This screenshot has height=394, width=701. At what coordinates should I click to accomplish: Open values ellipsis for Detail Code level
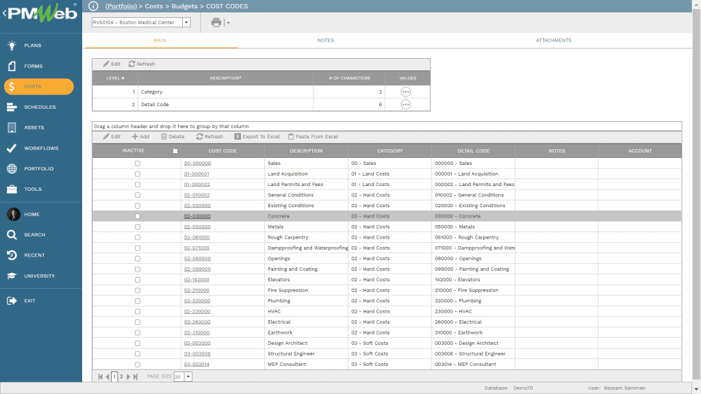pos(405,105)
